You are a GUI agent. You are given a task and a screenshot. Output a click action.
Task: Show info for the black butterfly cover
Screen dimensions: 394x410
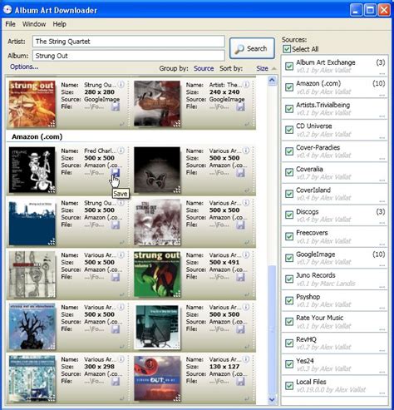pos(246,151)
